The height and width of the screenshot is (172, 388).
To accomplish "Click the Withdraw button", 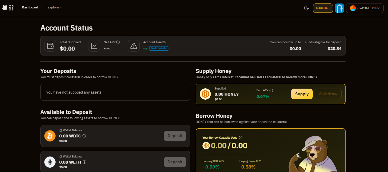I will pyautogui.click(x=328, y=94).
